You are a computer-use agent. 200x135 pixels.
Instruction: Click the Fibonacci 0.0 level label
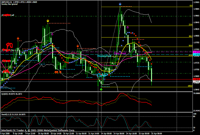click(x=191, y=6)
